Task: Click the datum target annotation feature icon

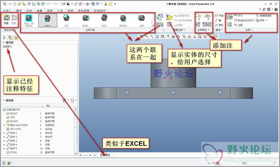Action: tap(207, 17)
